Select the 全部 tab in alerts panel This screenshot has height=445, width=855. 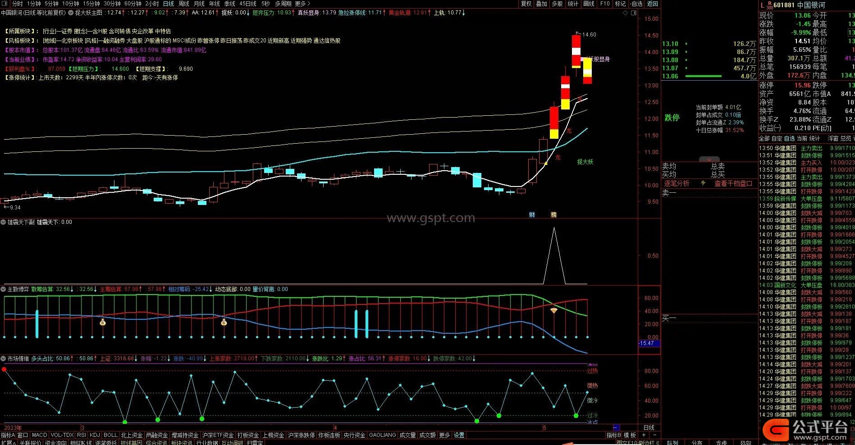point(764,138)
